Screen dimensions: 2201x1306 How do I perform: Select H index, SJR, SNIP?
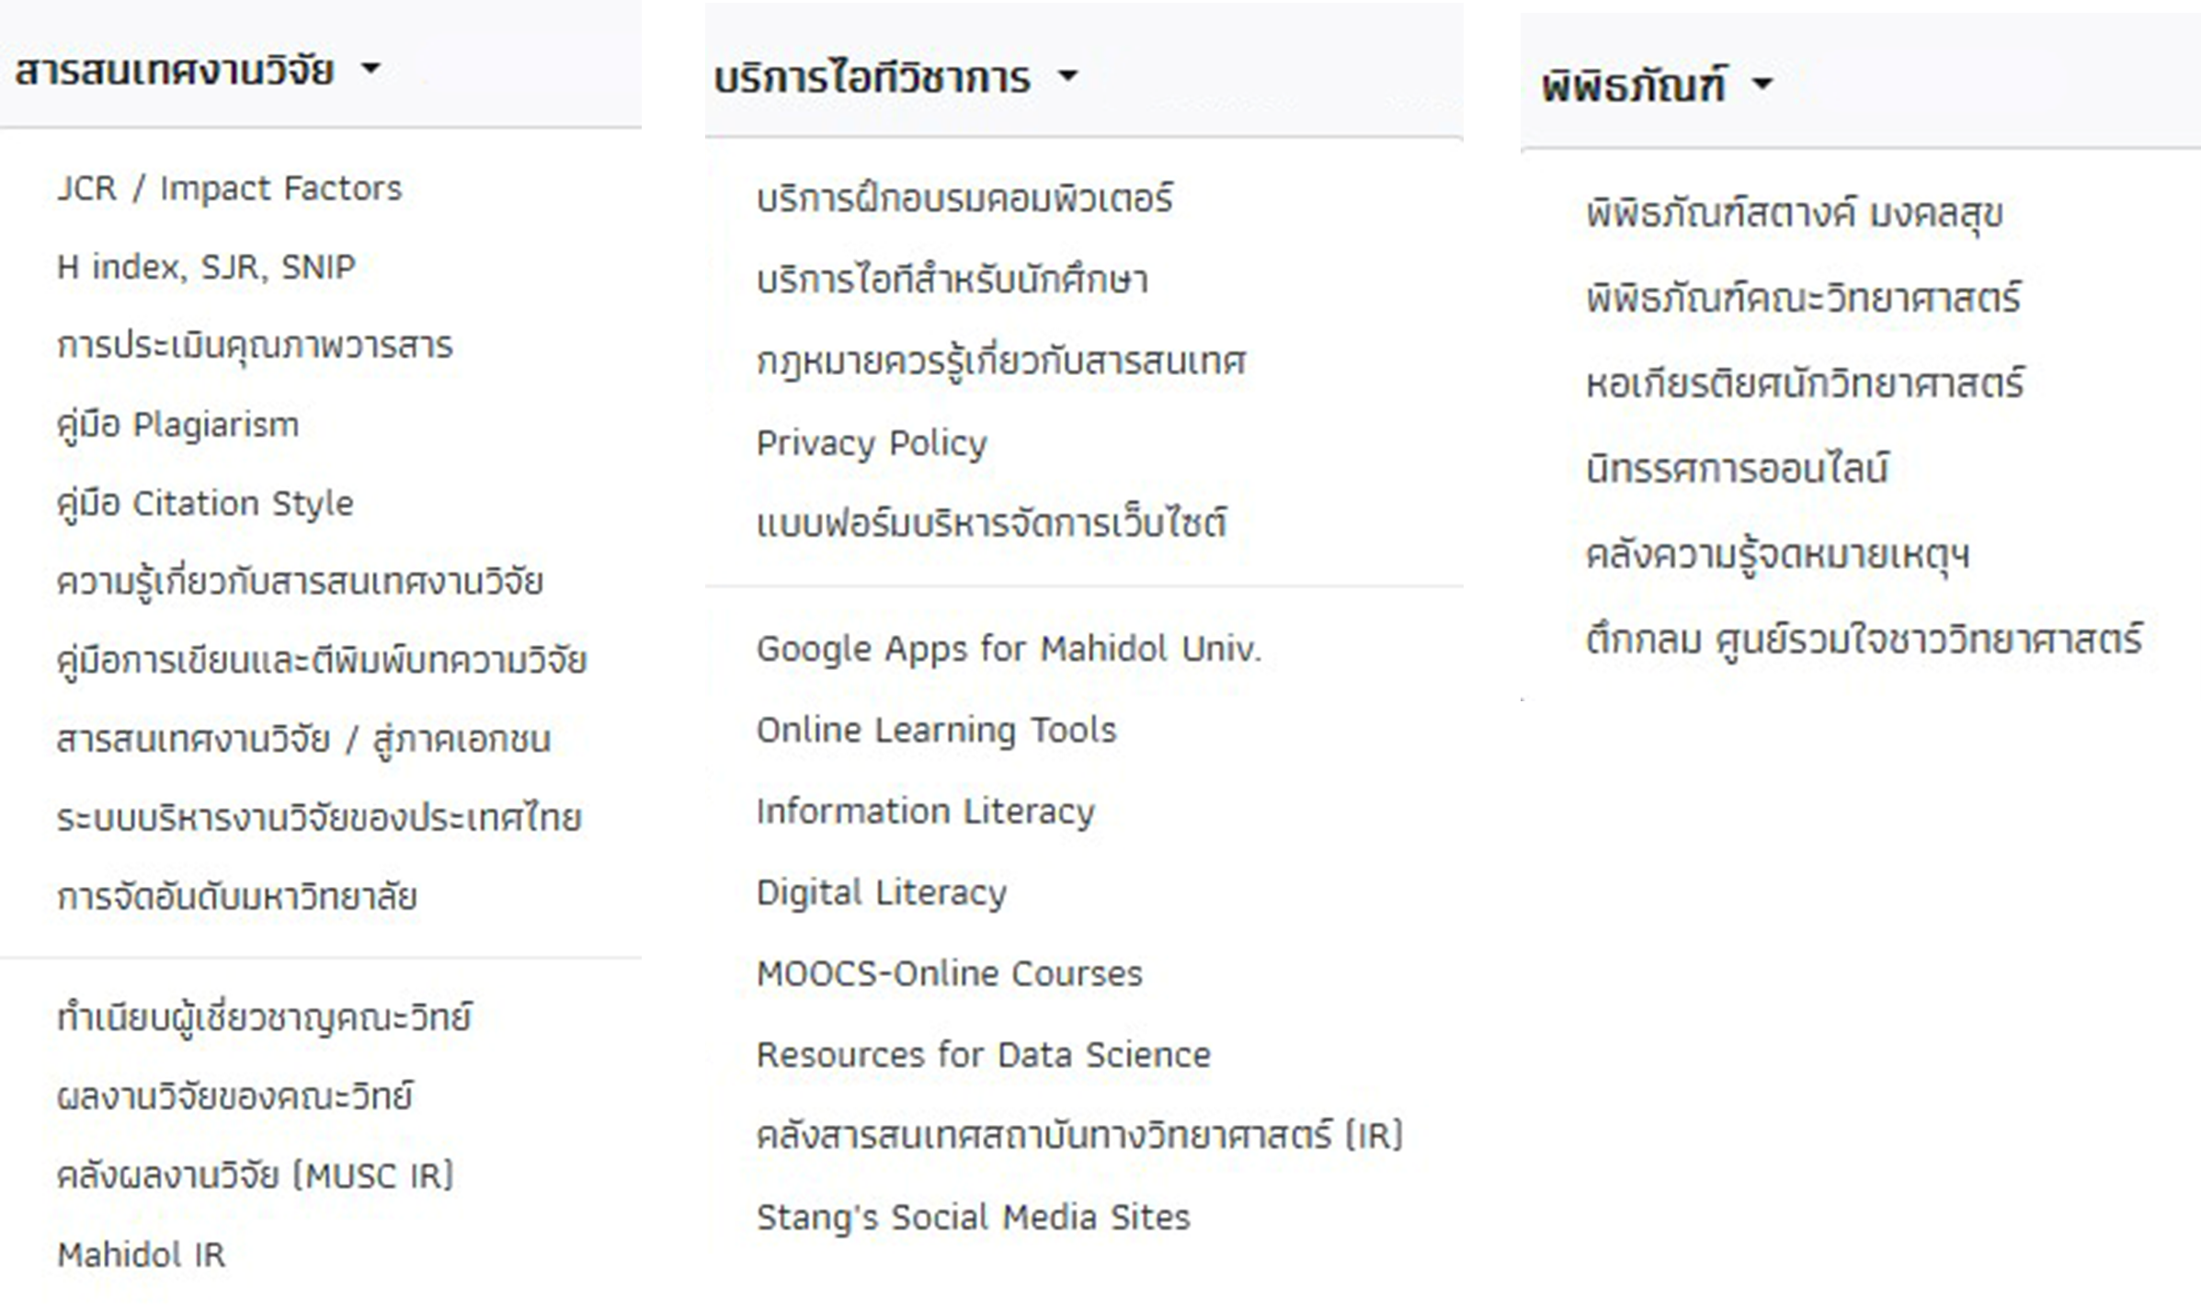click(x=206, y=267)
